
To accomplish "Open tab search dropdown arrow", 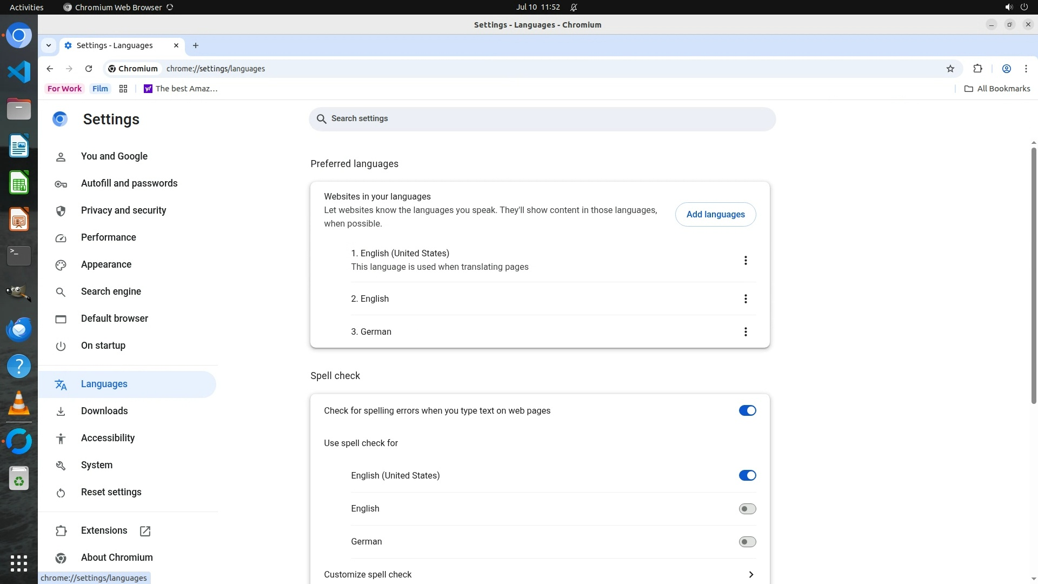I will [x=49, y=45].
